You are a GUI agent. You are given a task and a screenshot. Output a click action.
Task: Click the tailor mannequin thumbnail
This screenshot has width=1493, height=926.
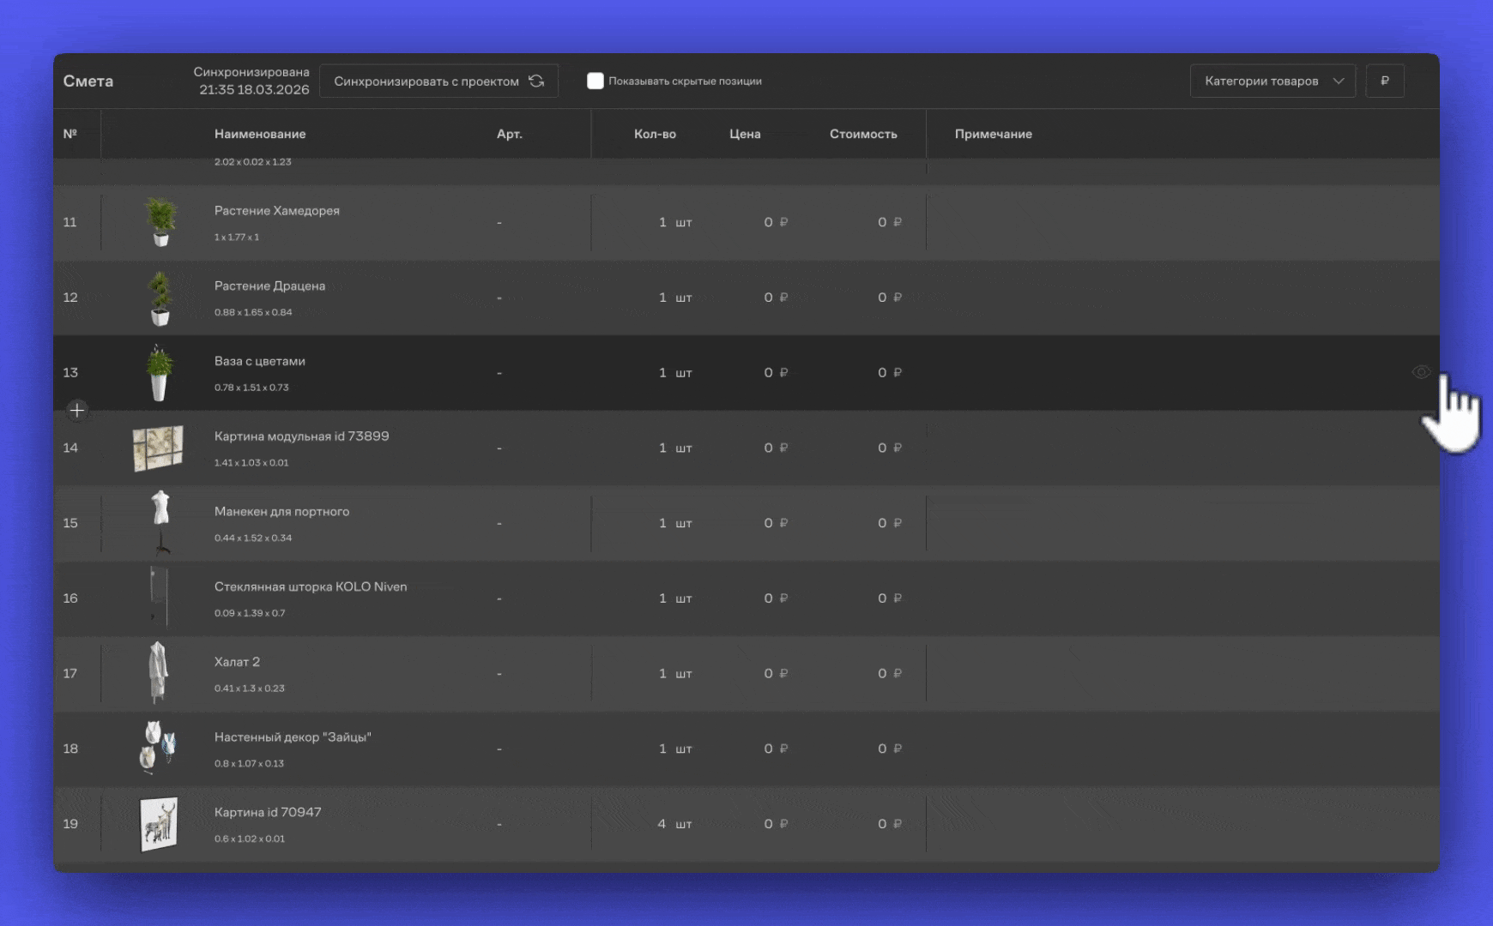(x=160, y=522)
